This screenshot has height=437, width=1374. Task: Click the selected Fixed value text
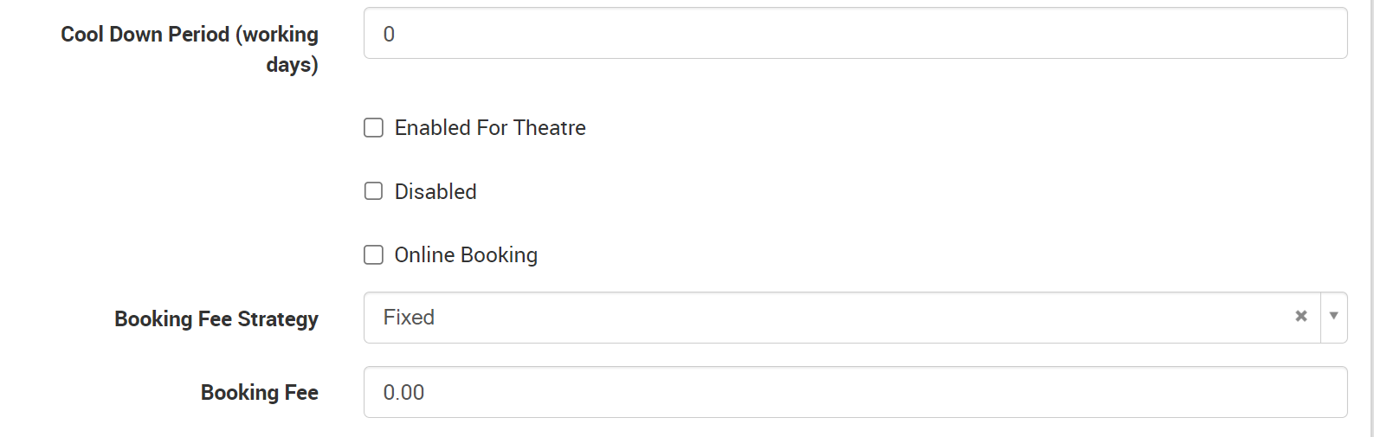pyautogui.click(x=409, y=318)
